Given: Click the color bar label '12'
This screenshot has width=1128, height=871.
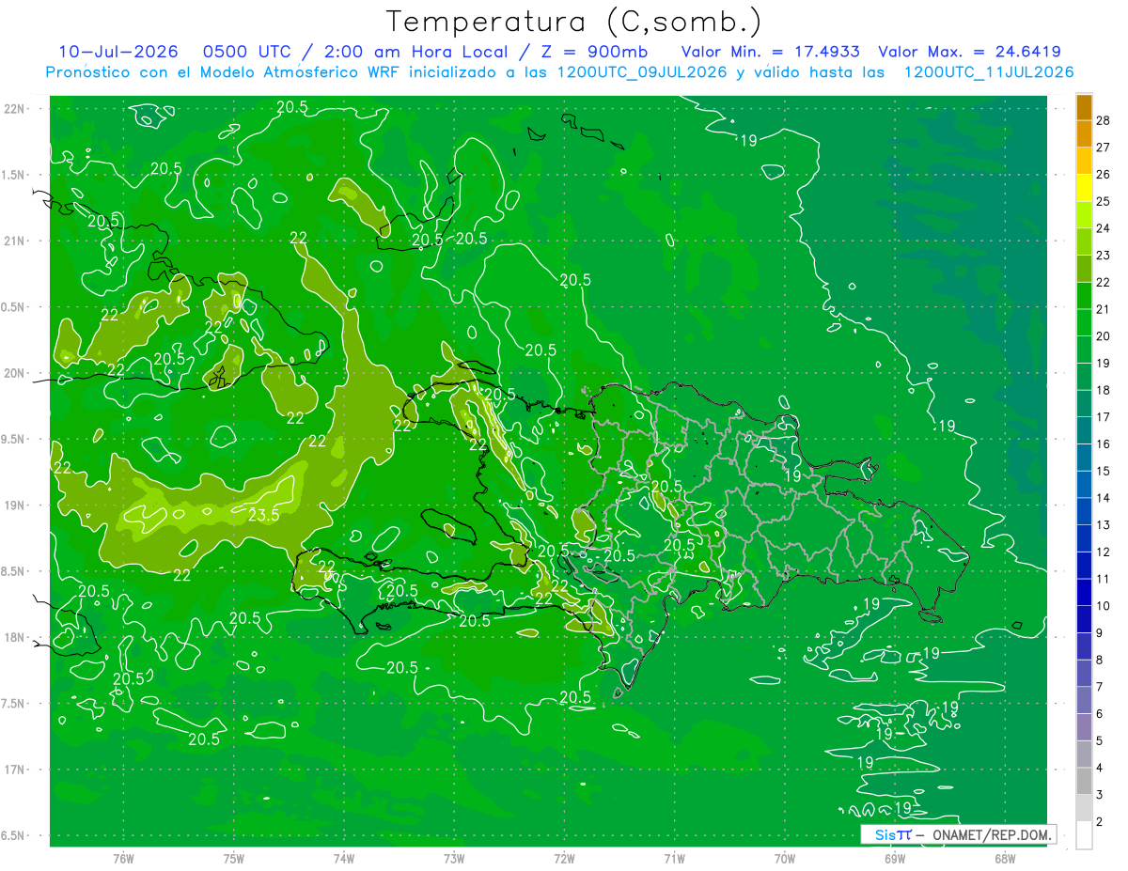Looking at the screenshot, I should [1104, 552].
